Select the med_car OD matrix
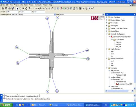The image size is (136, 107). click(x=119, y=44)
